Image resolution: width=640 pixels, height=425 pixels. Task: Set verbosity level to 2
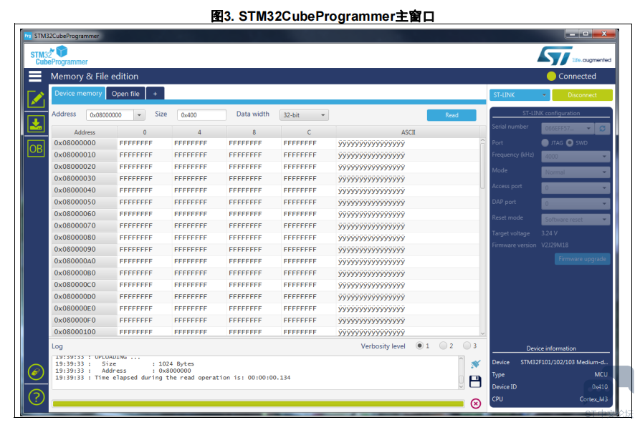[x=443, y=346]
